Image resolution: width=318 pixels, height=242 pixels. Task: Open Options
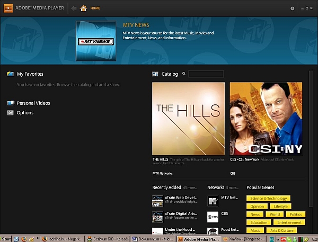25,113
